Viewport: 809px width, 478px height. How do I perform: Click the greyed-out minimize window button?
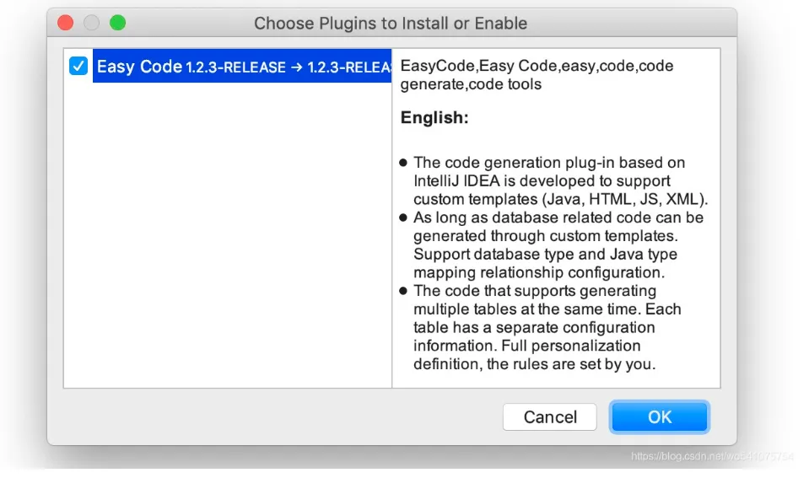(91, 23)
